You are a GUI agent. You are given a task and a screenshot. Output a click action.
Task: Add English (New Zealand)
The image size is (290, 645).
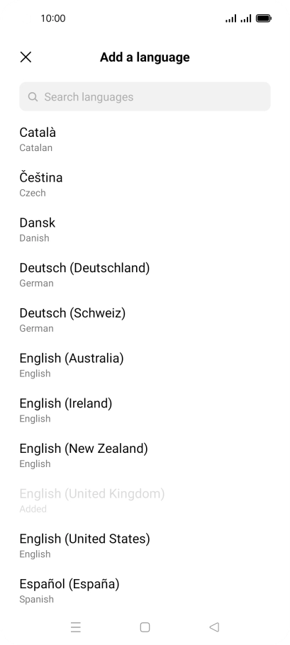point(145,456)
